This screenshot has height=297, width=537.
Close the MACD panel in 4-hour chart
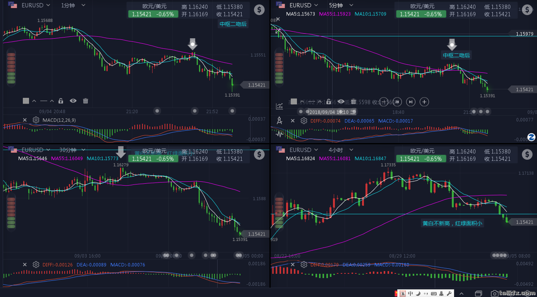[x=293, y=265]
